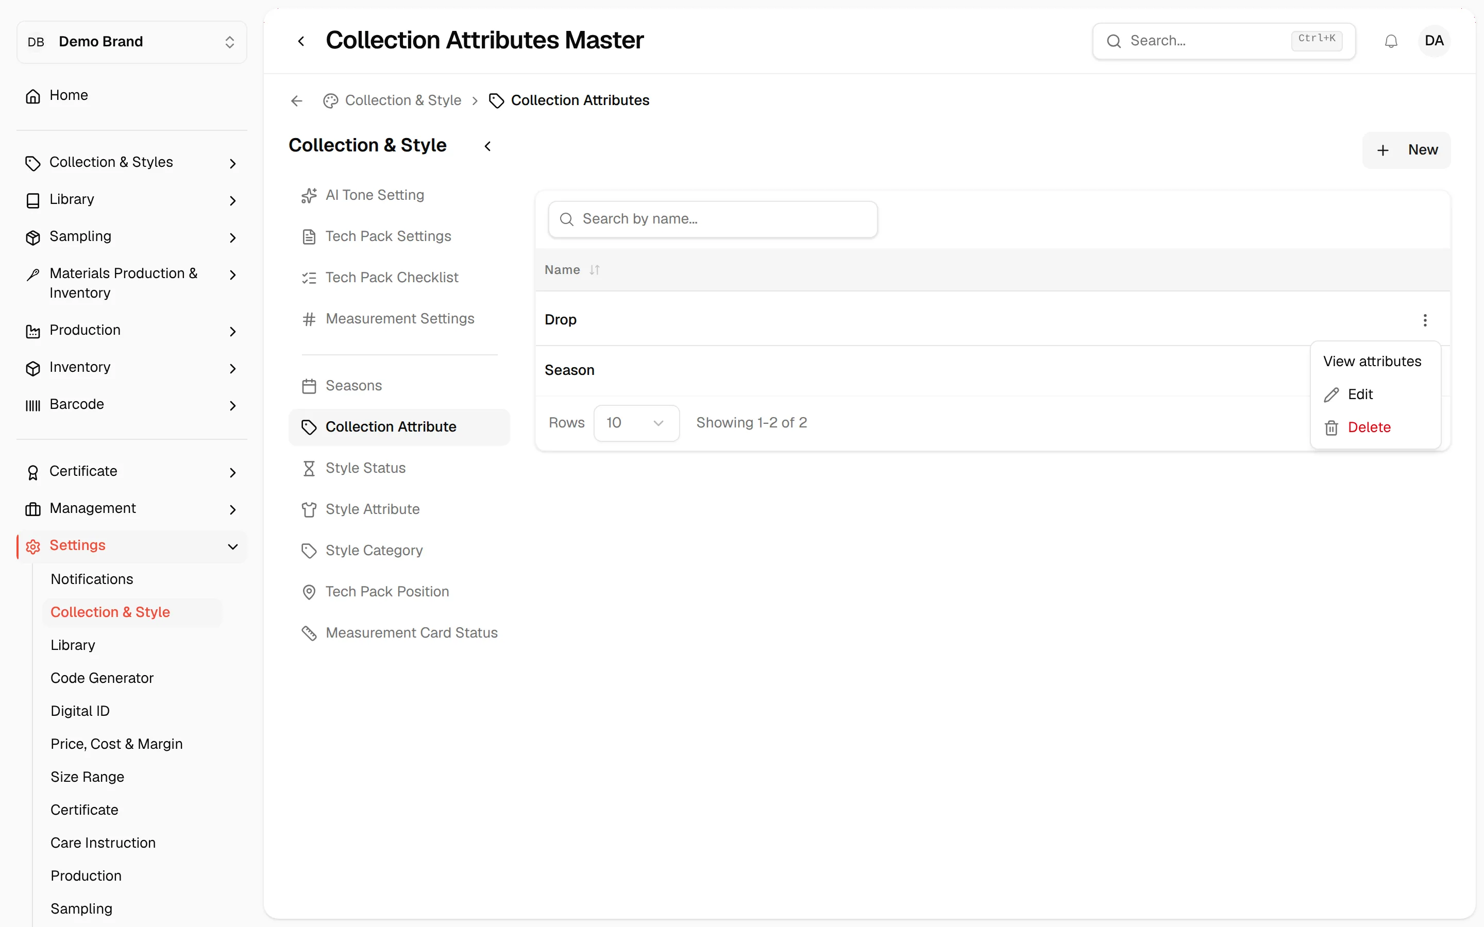Open Code Generator settings link

pyautogui.click(x=102, y=678)
